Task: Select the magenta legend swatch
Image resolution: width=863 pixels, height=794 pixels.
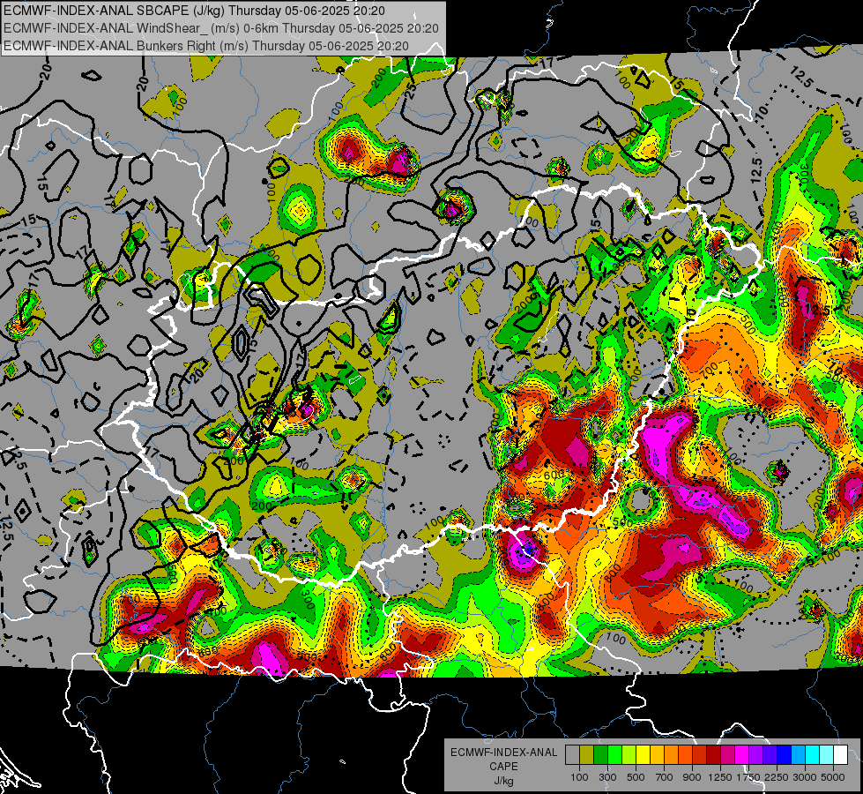Action: (x=741, y=754)
